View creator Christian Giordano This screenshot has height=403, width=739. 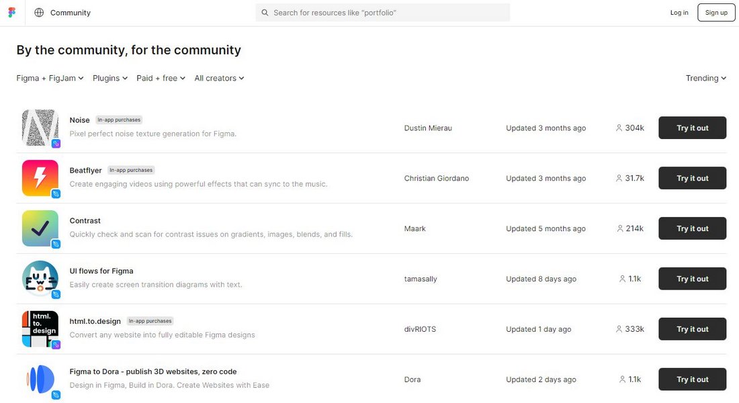pyautogui.click(x=437, y=178)
